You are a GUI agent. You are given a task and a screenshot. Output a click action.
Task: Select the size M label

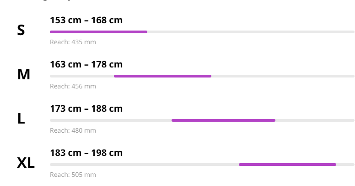(x=23, y=74)
